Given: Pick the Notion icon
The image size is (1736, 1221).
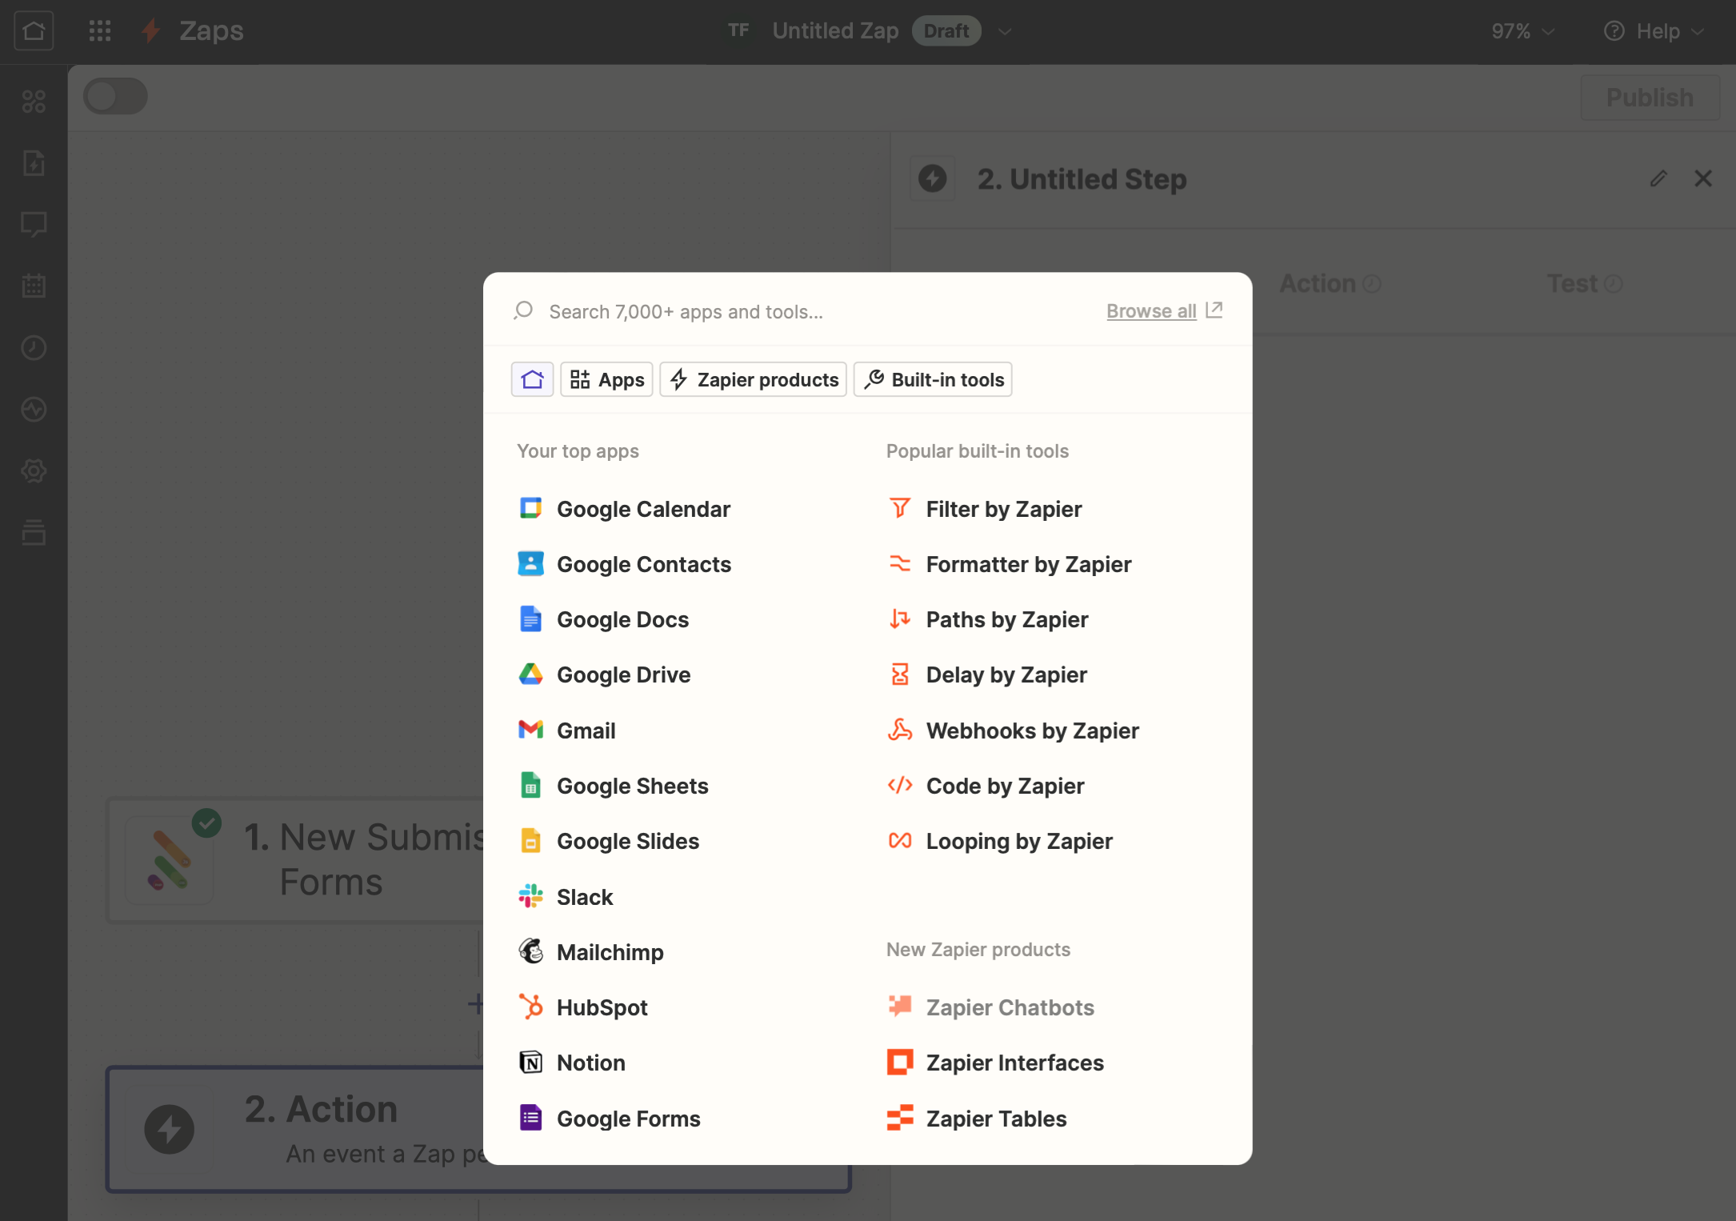Looking at the screenshot, I should click(x=530, y=1063).
